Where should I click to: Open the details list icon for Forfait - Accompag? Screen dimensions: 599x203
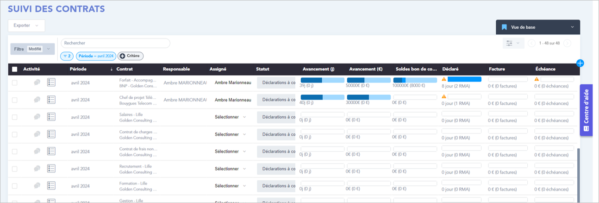51,82
